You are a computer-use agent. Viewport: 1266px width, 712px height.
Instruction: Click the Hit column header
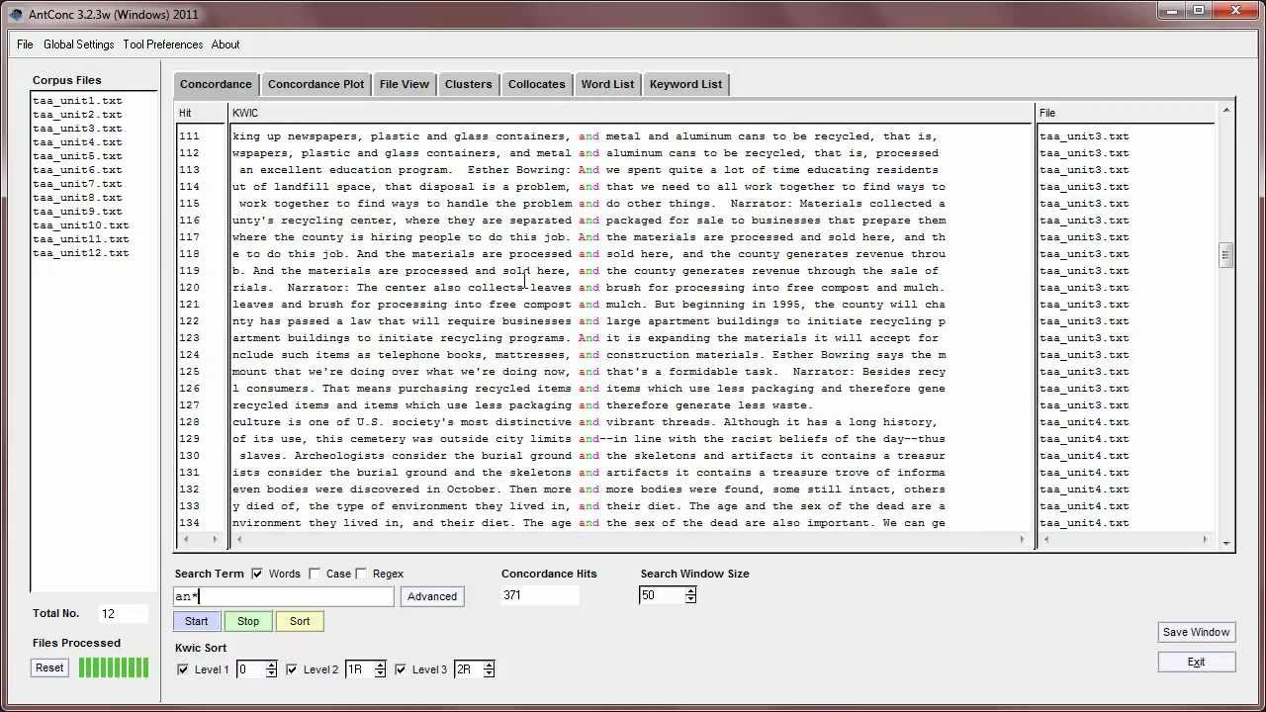pyautogui.click(x=201, y=113)
